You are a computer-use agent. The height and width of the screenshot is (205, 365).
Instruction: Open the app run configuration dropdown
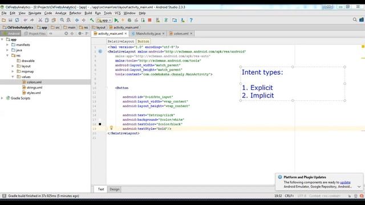104,20
